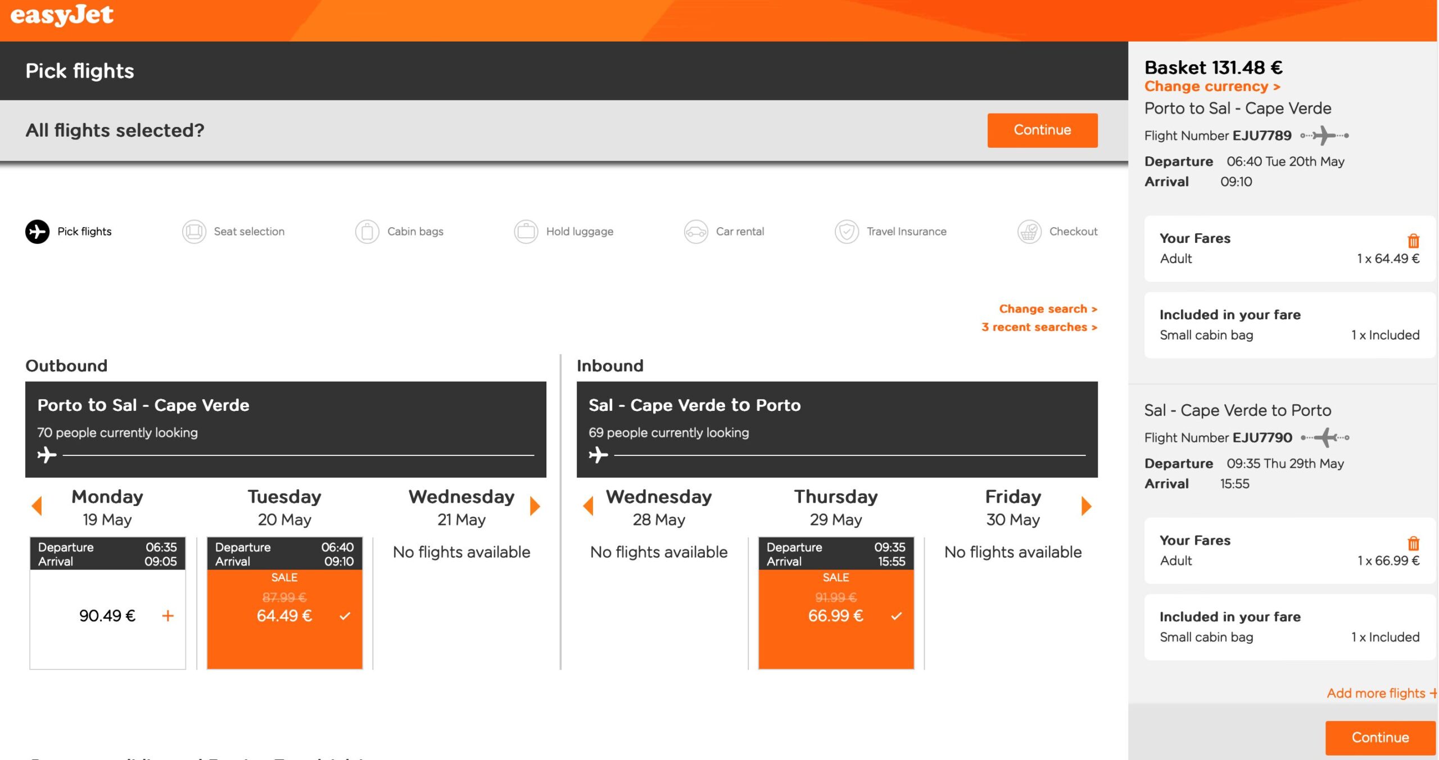Click Friday 30 May date heading
Screen dimensions: 1439x760
click(1013, 508)
